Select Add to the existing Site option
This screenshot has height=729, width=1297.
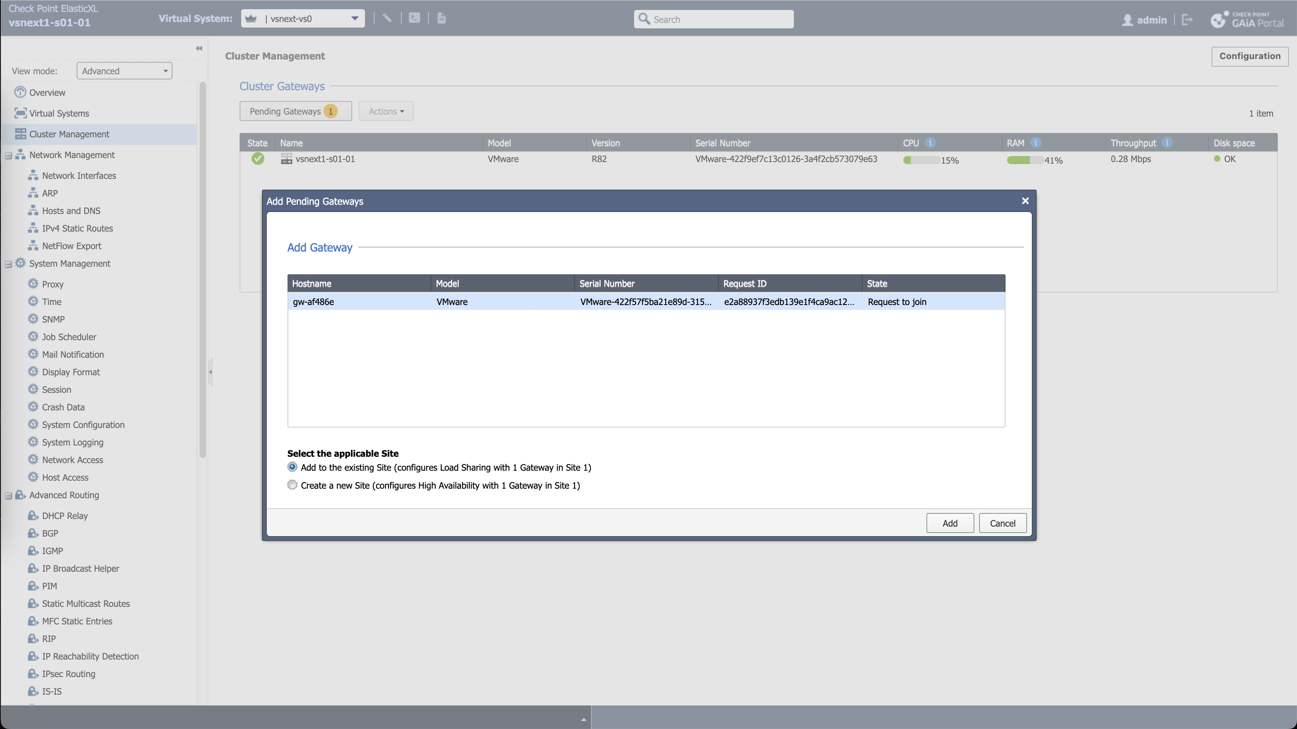pyautogui.click(x=292, y=467)
